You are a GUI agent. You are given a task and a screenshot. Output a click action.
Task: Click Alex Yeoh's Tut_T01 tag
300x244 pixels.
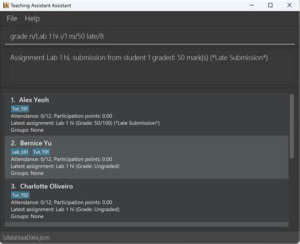20,109
